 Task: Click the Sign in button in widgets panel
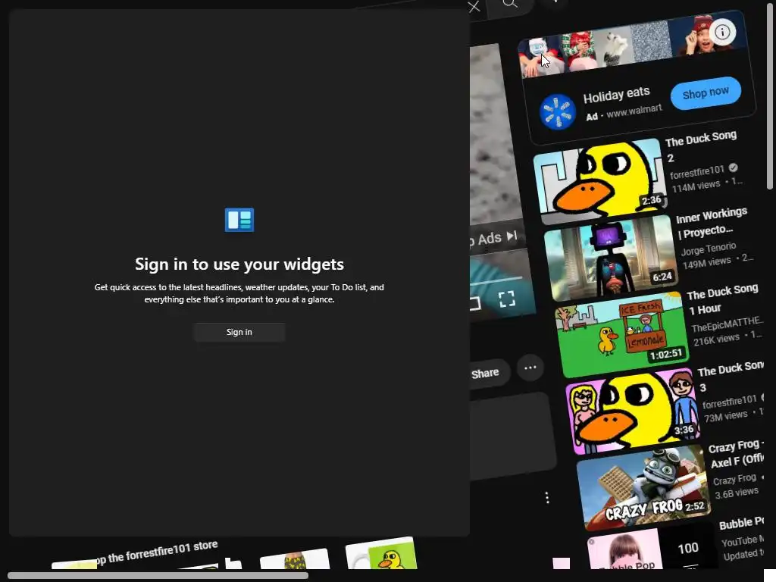239,332
